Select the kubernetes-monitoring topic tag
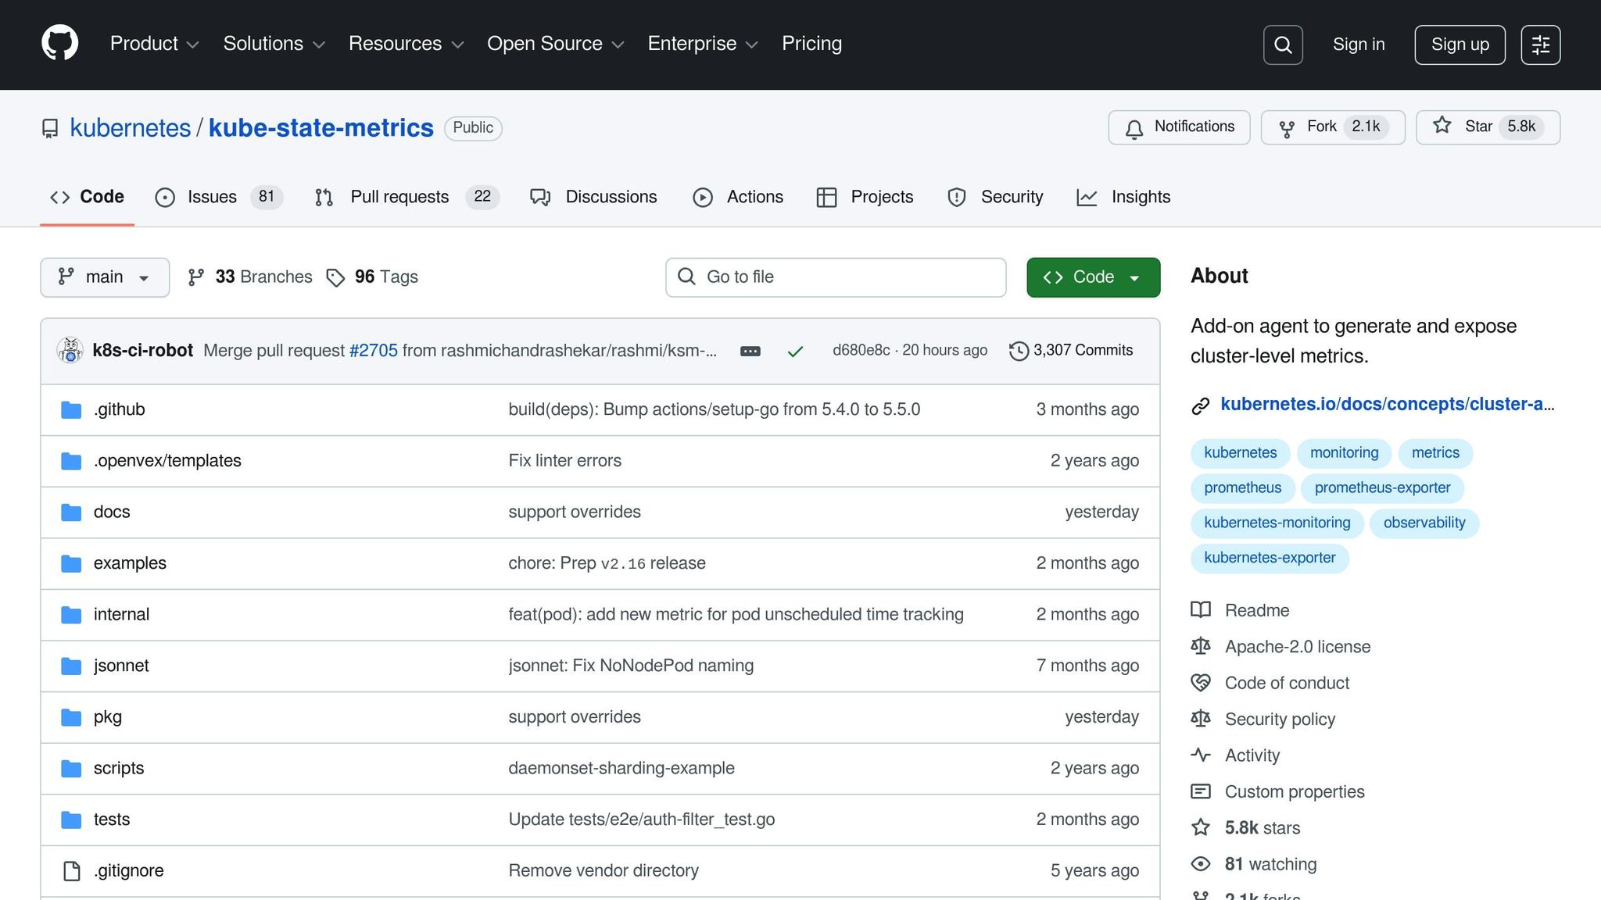Viewport: 1601px width, 900px height. 1277,523
